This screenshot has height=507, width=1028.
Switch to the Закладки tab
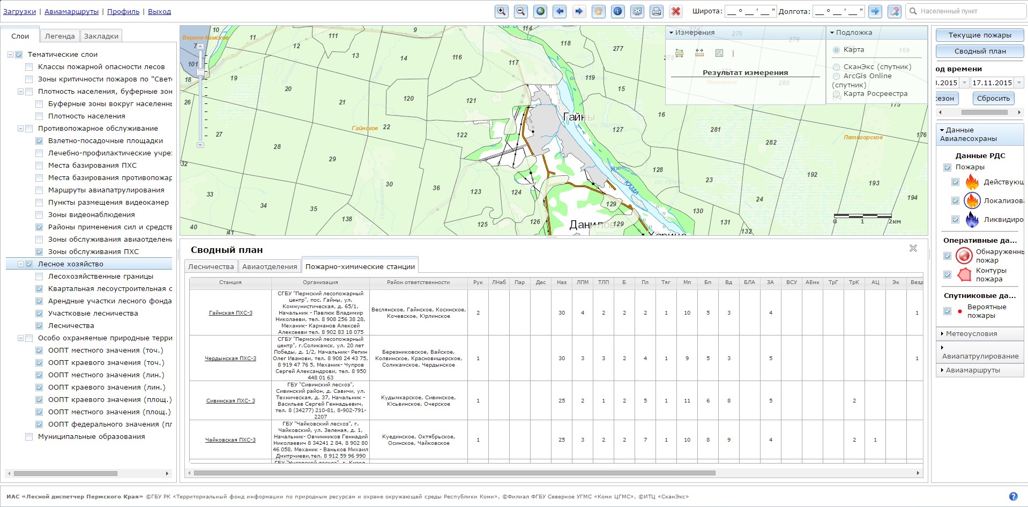tap(101, 36)
